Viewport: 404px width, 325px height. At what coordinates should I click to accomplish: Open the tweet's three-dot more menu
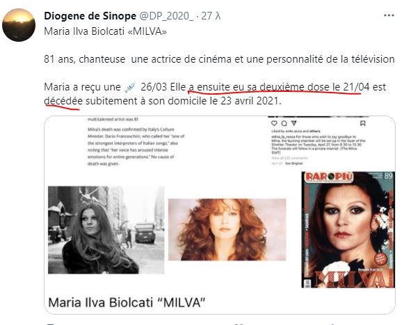389,15
